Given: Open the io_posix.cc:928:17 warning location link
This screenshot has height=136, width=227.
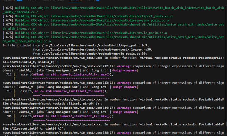Looking at the screenshot, I should coord(58,133).
